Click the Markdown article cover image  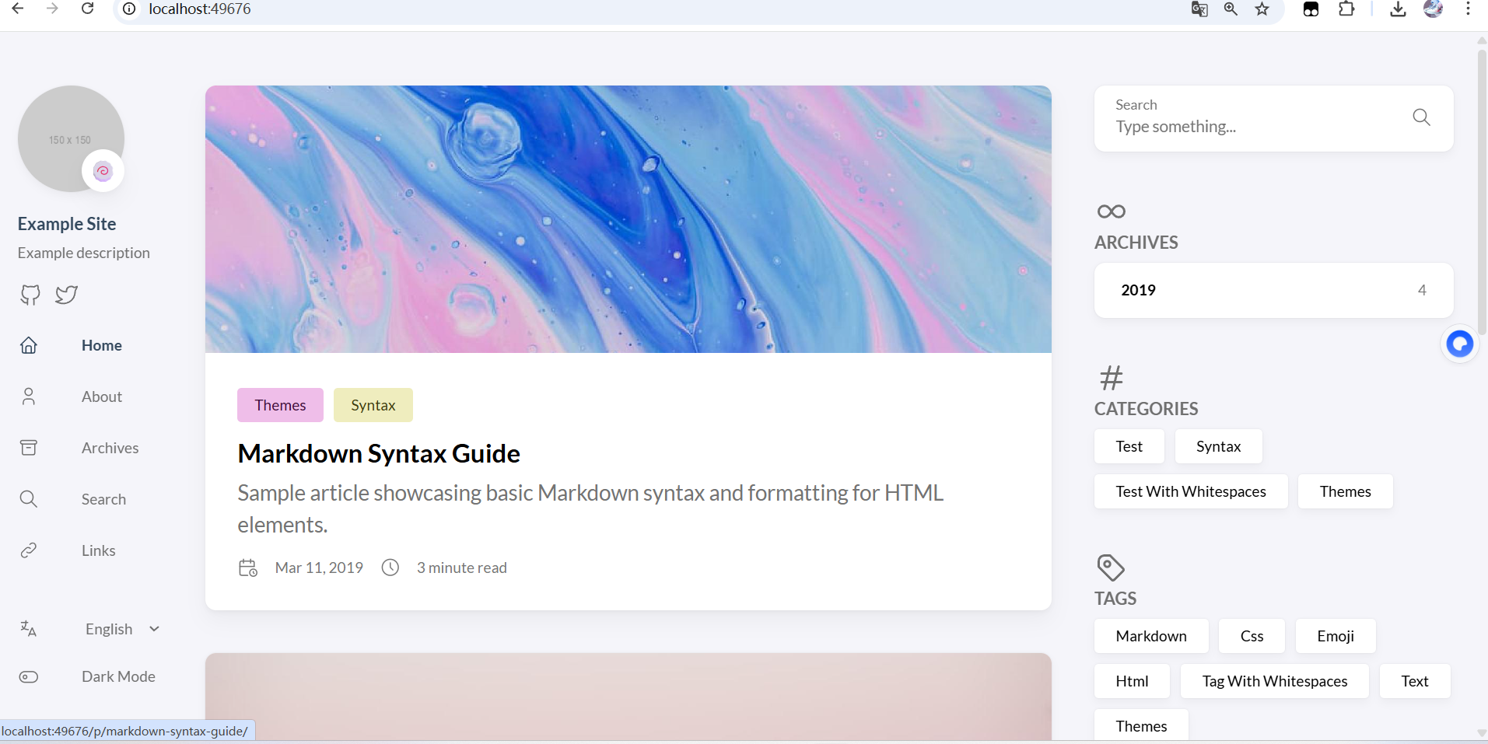(628, 219)
